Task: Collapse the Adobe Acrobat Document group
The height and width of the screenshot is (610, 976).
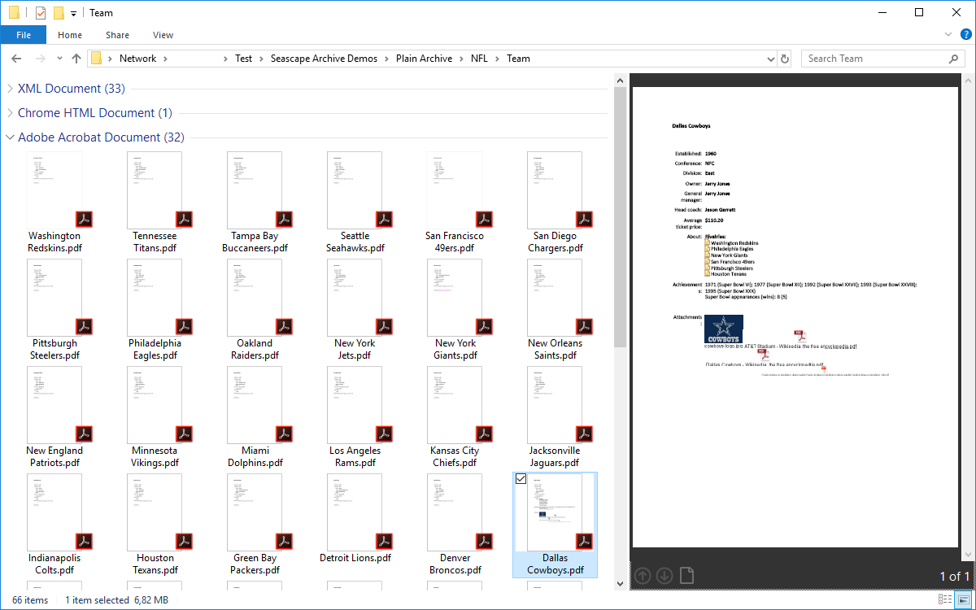Action: [x=10, y=137]
